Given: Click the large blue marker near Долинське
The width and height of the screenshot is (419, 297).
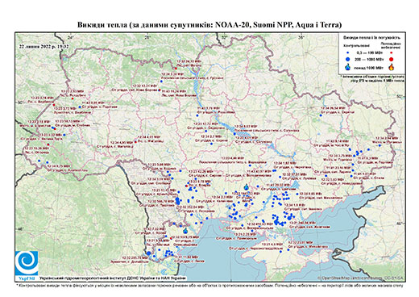Looking at the screenshot, I should pyautogui.click(x=148, y=253).
